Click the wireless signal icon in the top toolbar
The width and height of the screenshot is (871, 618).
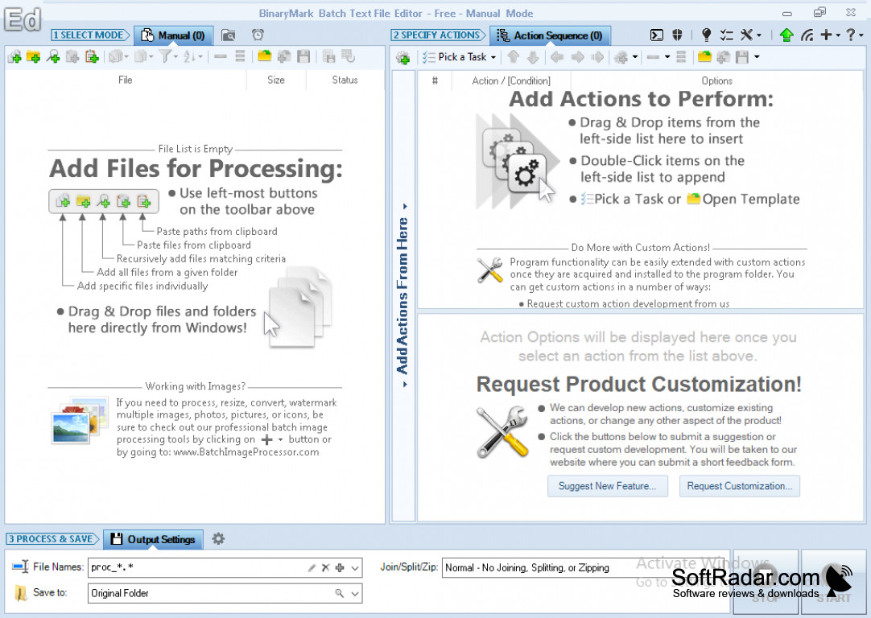pyautogui.click(x=807, y=35)
